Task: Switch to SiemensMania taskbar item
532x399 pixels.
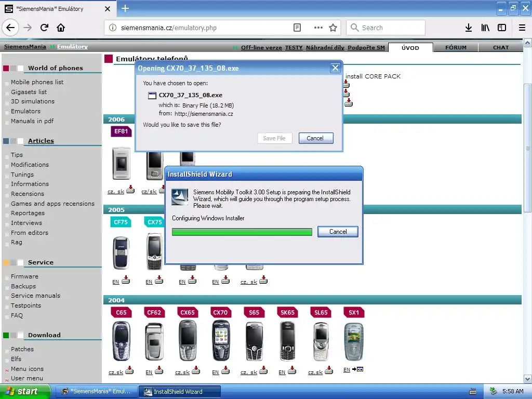Action: pos(97,392)
